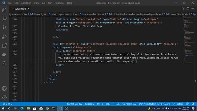197x111 pixels.
Task: Open Google Chrome from taskbar
Action: point(47,108)
